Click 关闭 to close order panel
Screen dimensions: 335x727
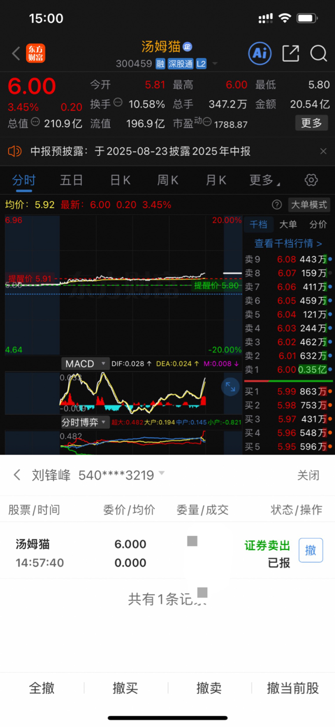pyautogui.click(x=308, y=475)
